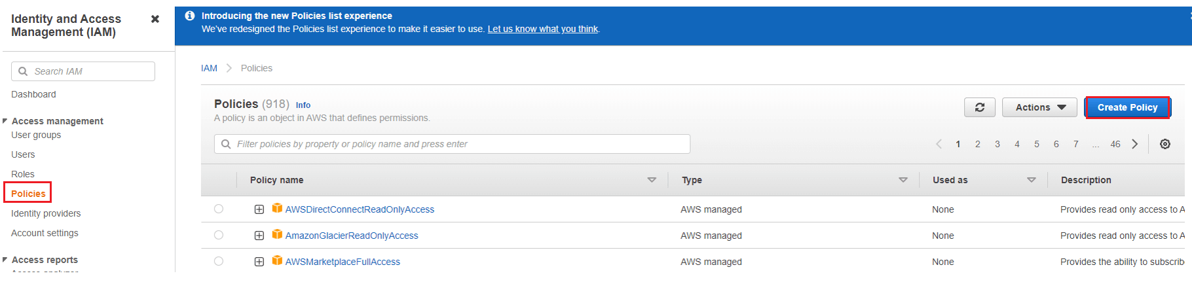
Task: Select the AWSDirectConnectReadOnlyAccess radio button
Action: pos(219,209)
